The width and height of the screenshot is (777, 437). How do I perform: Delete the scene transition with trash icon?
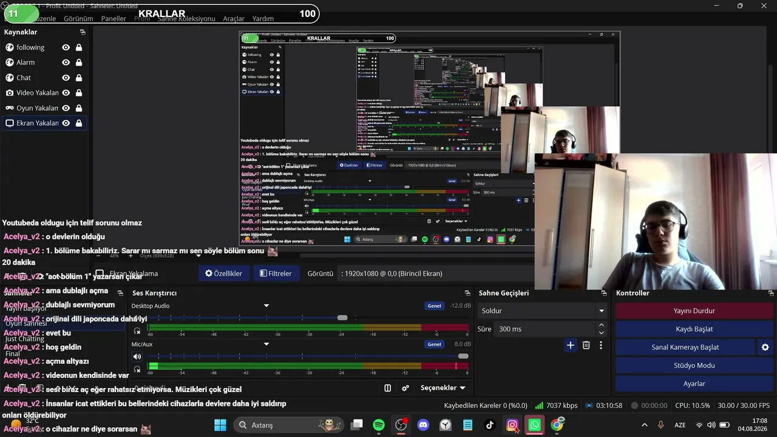[586, 345]
